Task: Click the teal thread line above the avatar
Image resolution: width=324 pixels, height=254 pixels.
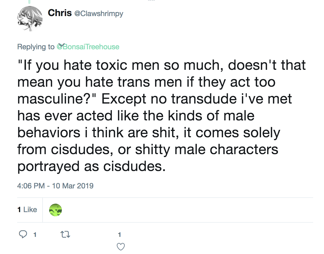Action: [30, 2]
